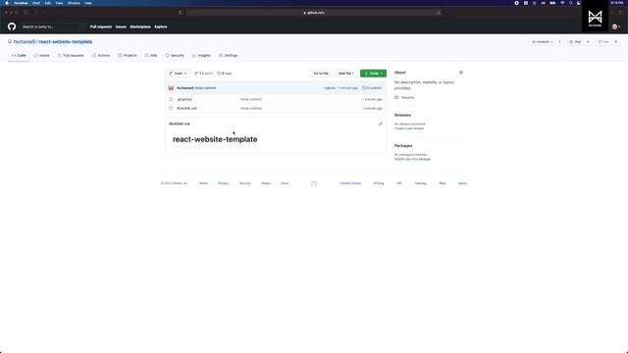This screenshot has width=628, height=353.
Task: Open Issues in top navigation bar
Action: tap(121, 26)
